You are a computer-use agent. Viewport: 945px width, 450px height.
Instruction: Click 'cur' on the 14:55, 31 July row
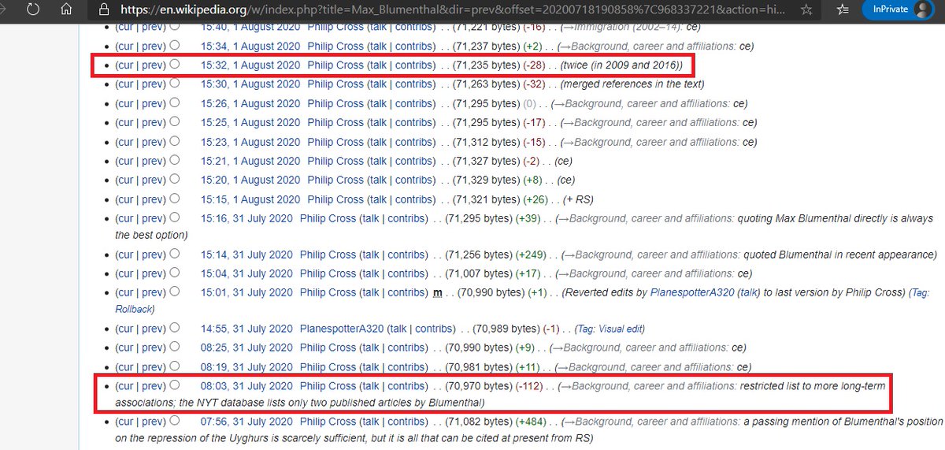tap(126, 329)
